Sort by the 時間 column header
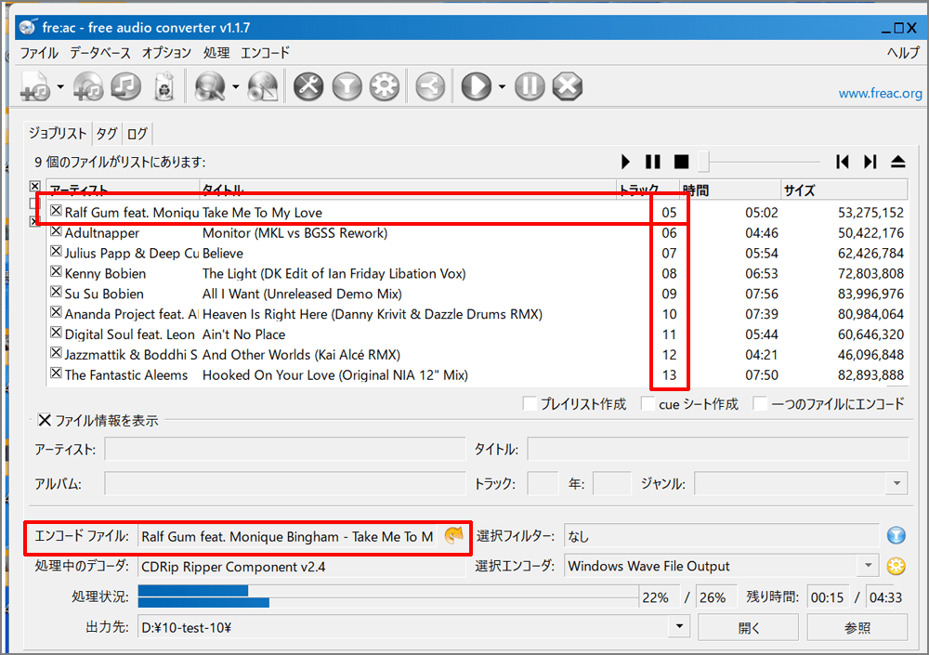This screenshot has width=929, height=655. 729,190
